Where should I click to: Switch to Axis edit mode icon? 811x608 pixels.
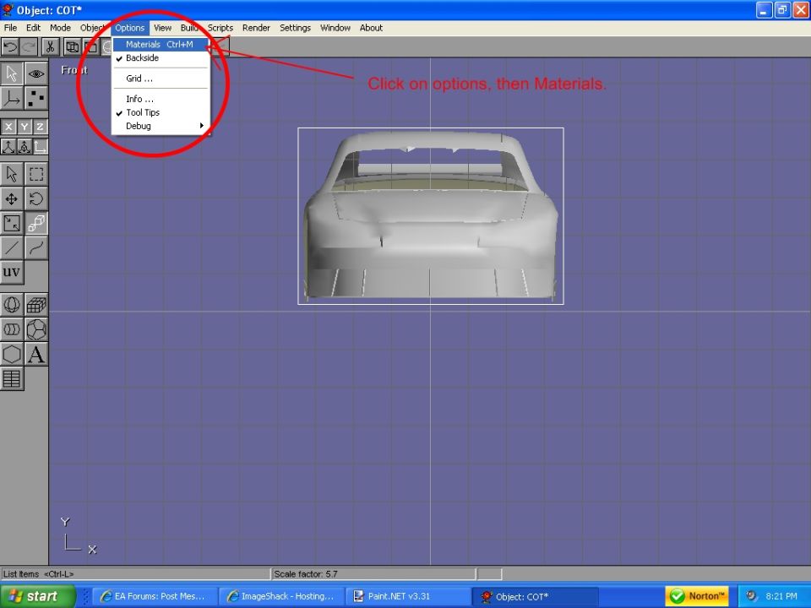click(x=11, y=98)
